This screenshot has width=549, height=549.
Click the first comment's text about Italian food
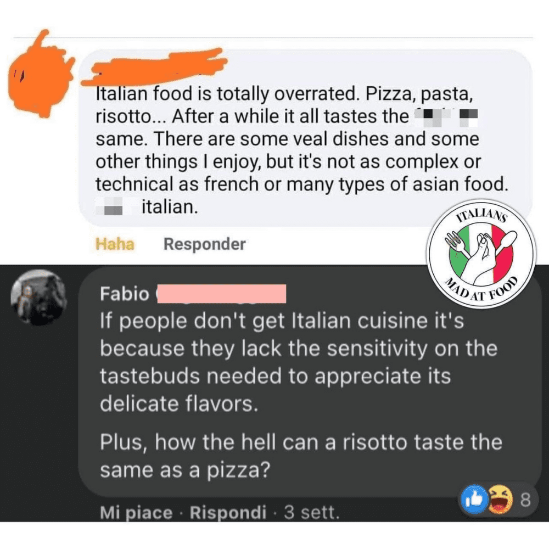(302, 150)
